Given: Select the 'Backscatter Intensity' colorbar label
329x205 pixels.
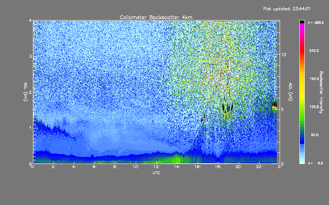Looking at the screenshot, I should [321, 92].
